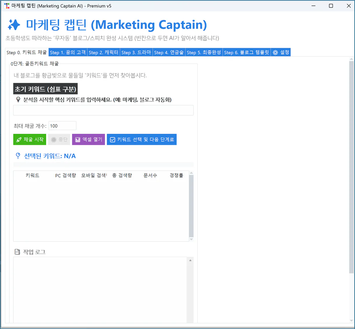Click the gear icon on the 설정 tab
355x329 pixels.
tap(275, 52)
